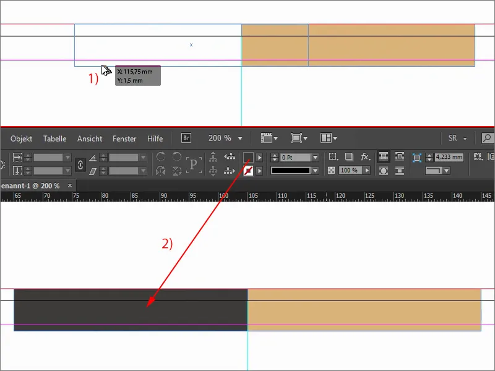Open corner options dotted-square icon

click(x=333, y=156)
